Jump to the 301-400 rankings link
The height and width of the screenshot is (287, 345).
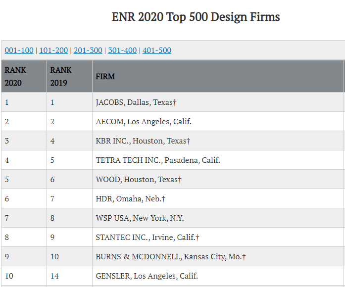[x=122, y=50]
